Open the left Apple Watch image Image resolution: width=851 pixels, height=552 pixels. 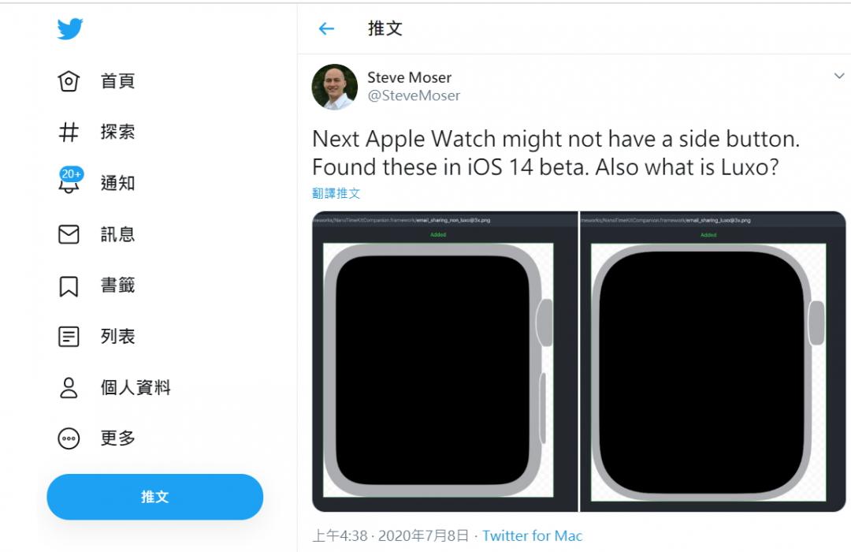point(445,362)
